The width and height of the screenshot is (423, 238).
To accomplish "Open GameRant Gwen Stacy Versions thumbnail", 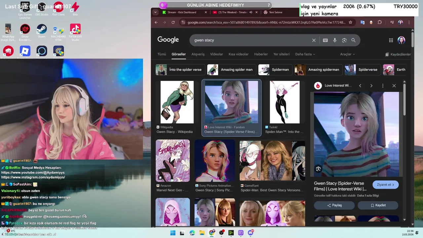I will [x=272, y=161].
